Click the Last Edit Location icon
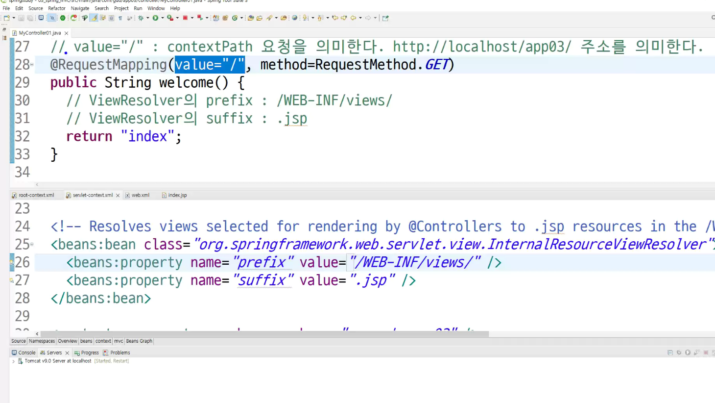This screenshot has height=403, width=715. click(x=335, y=18)
